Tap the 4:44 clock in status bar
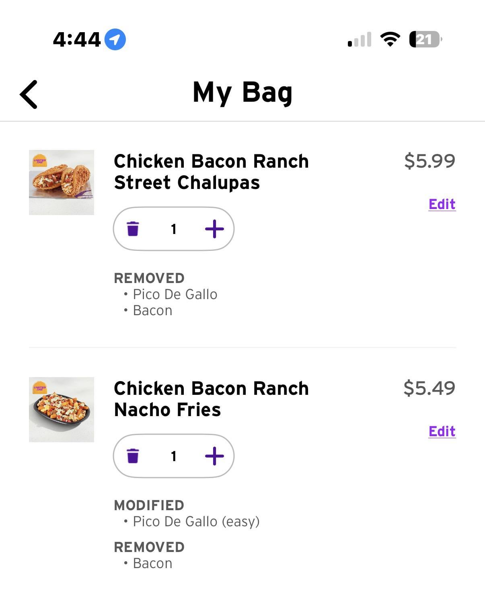The height and width of the screenshot is (591, 485). click(x=76, y=39)
